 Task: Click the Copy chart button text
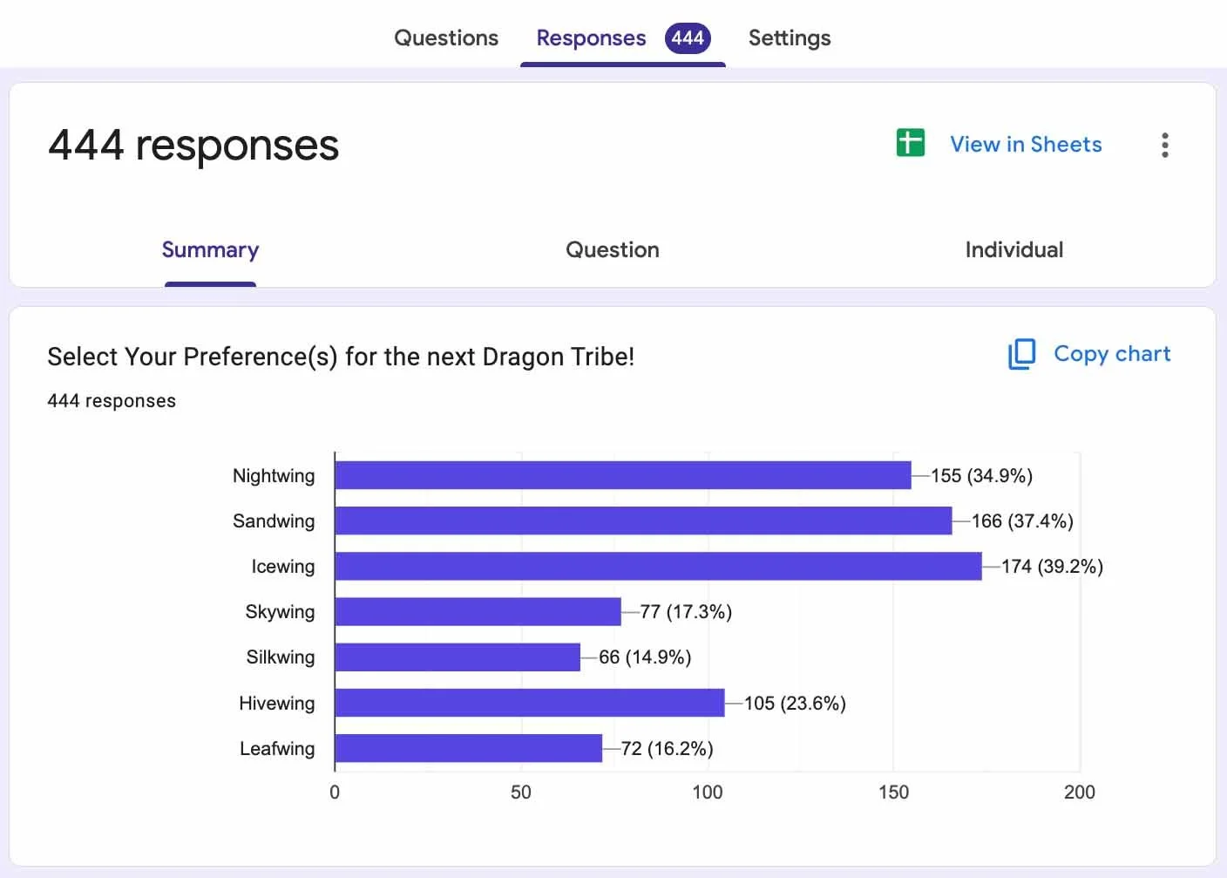(1112, 353)
